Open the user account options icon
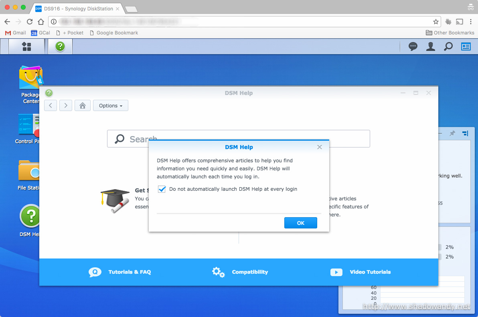This screenshot has width=478, height=317. [x=430, y=46]
